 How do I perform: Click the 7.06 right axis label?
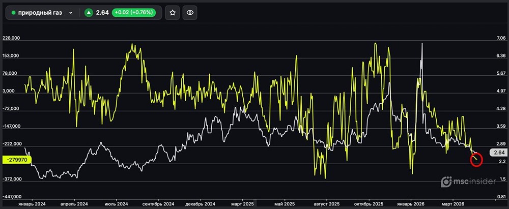click(502, 38)
